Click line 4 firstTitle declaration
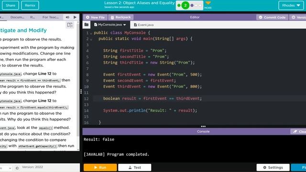The image size is (306, 172). coord(135,51)
